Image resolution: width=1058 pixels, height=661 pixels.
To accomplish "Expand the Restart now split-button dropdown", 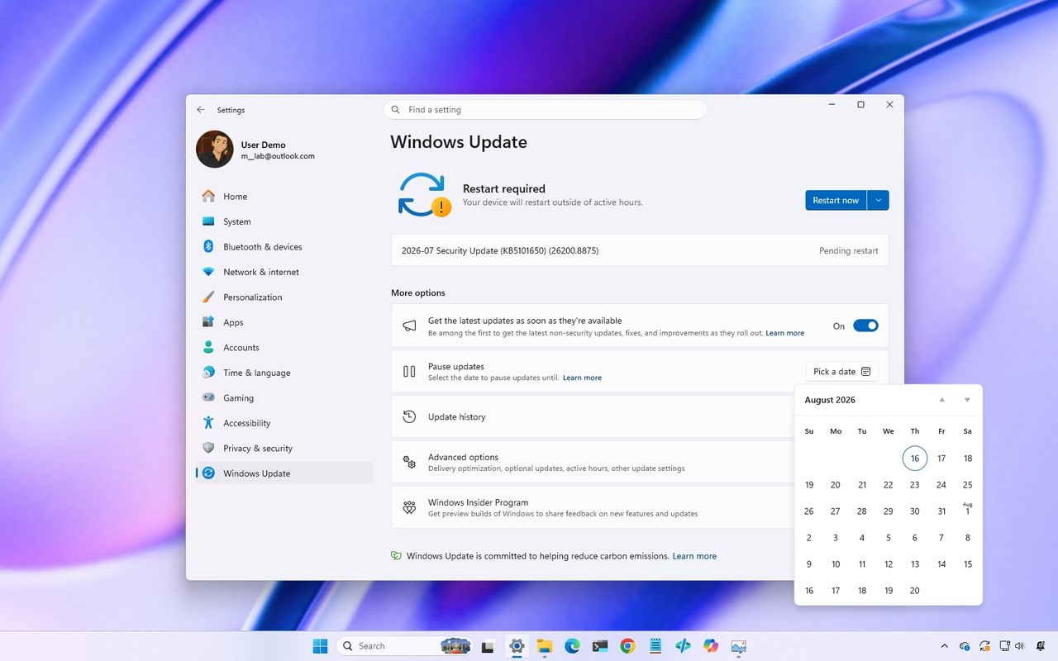I will tap(878, 200).
